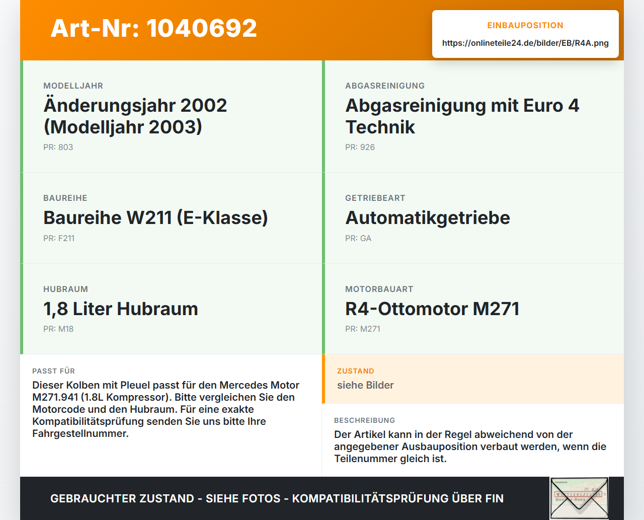Image resolution: width=644 pixels, height=520 pixels.
Task: Click the BAUREIHE label
Action: click(x=65, y=198)
